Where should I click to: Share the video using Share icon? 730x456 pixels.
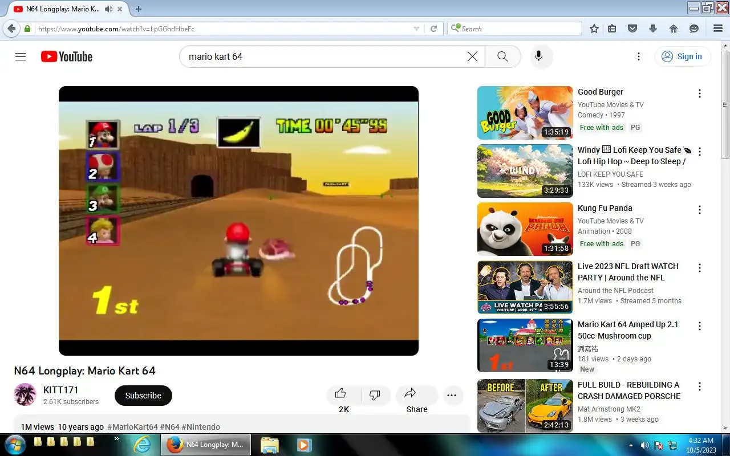411,393
